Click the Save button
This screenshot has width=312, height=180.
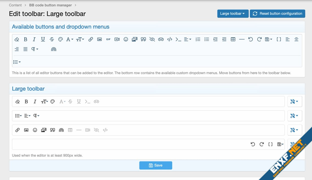pyautogui.click(x=156, y=165)
